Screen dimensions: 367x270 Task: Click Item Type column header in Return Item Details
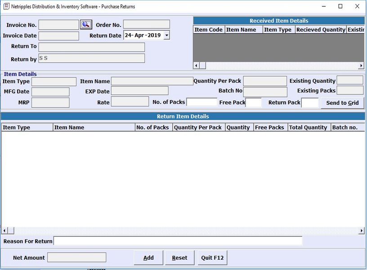click(27, 128)
